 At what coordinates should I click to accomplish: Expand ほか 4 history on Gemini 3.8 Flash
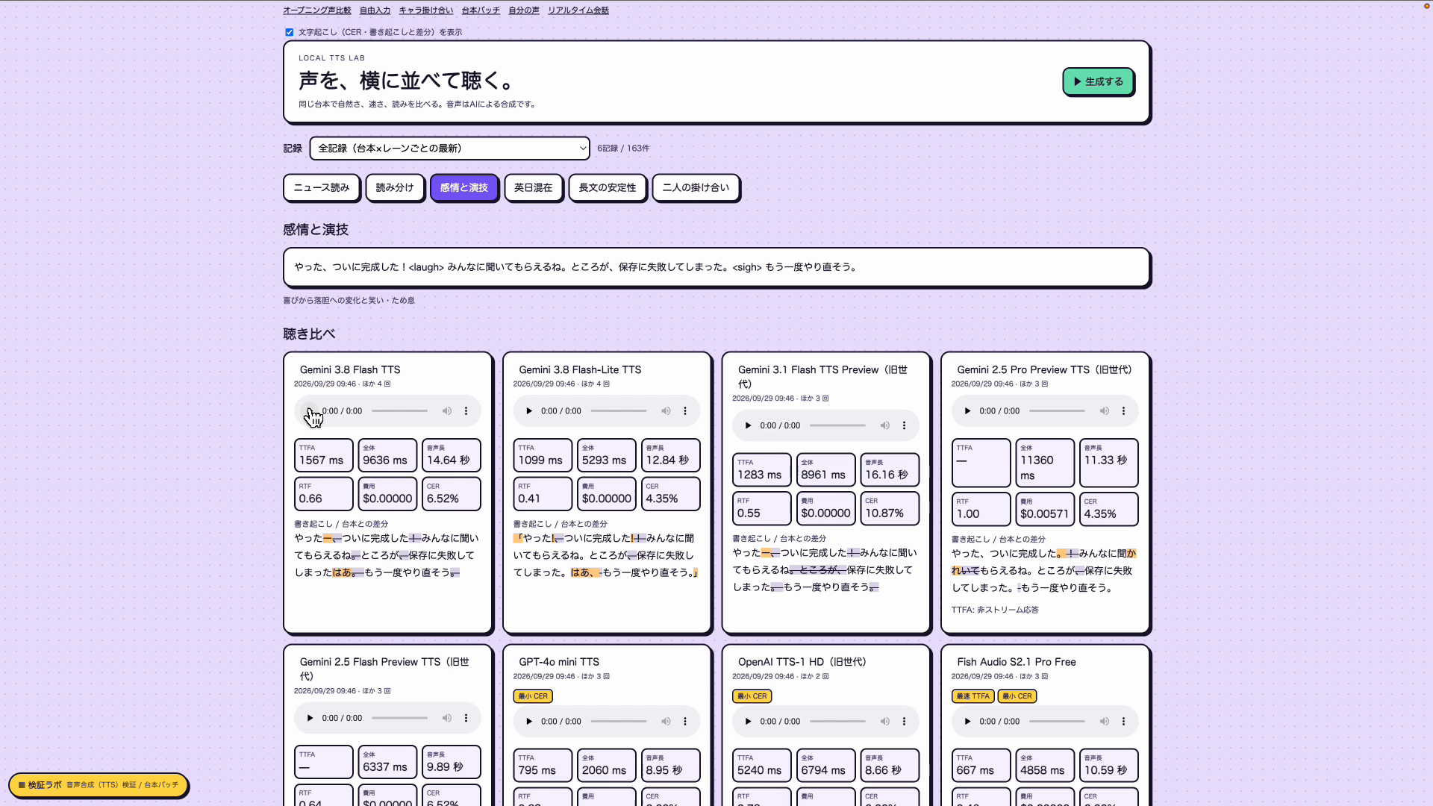pyautogui.click(x=377, y=384)
